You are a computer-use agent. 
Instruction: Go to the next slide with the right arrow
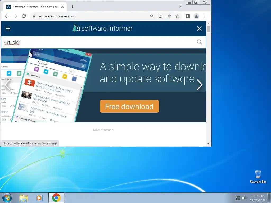click(200, 85)
